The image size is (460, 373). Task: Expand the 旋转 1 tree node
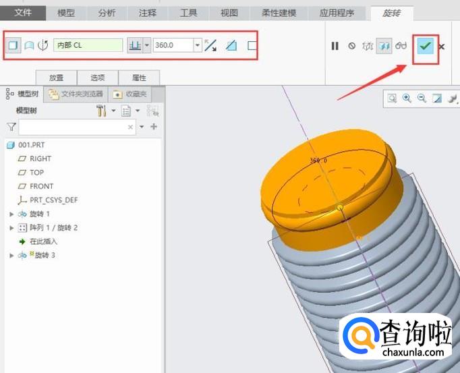click(x=11, y=214)
